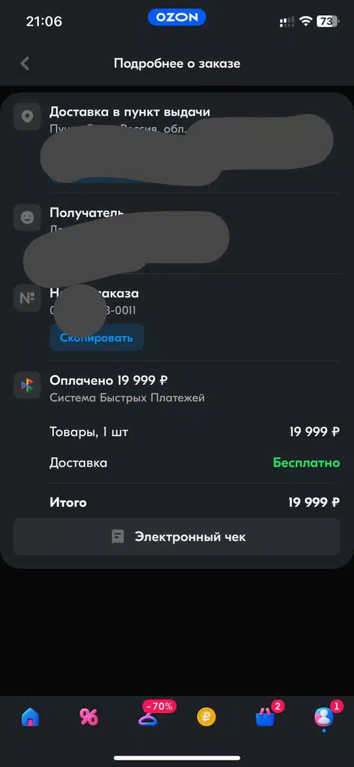354x767 pixels.
Task: Tap the Доставка в пункт выдачи heading
Action: 129,111
